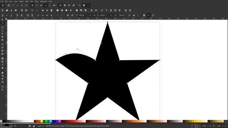The height and width of the screenshot is (128, 228).
Task: Toggle current layer lock icon
Action: click(x=34, y=126)
